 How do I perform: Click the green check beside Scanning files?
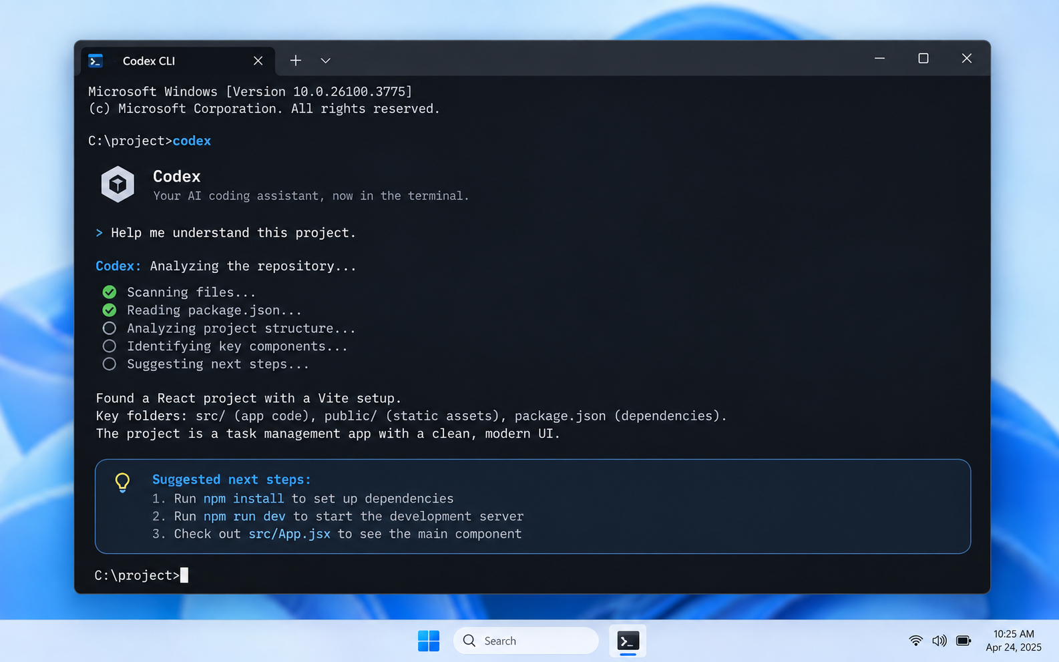pos(110,292)
